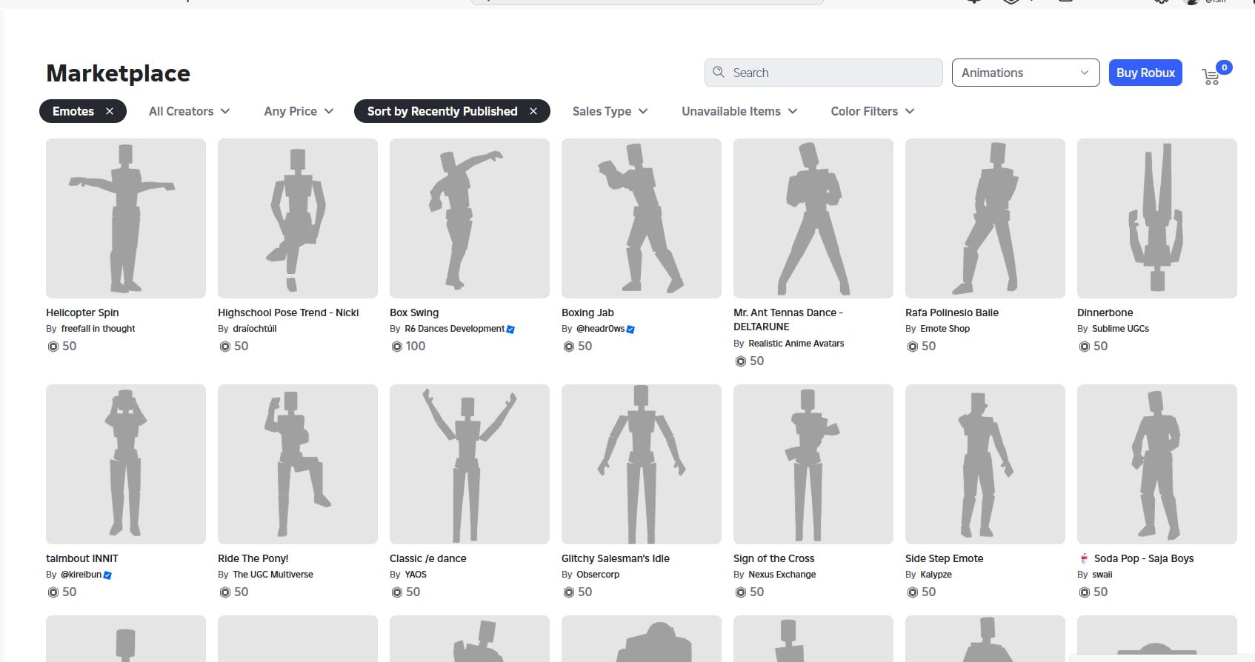1255x662 pixels.
Task: Visit creator Emote Shop
Action: (x=945, y=329)
